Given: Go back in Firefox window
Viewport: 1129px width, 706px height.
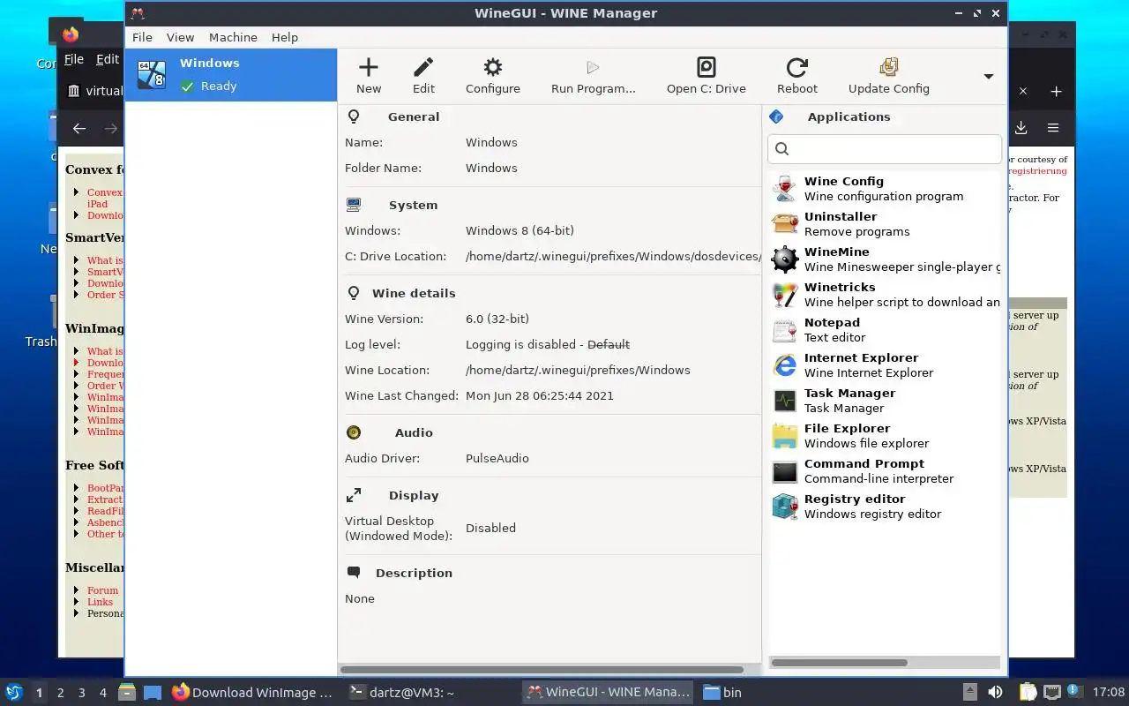Looking at the screenshot, I should tap(79, 128).
